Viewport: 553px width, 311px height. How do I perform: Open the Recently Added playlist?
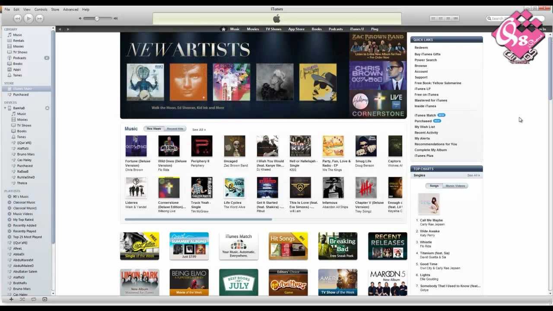(x=25, y=225)
